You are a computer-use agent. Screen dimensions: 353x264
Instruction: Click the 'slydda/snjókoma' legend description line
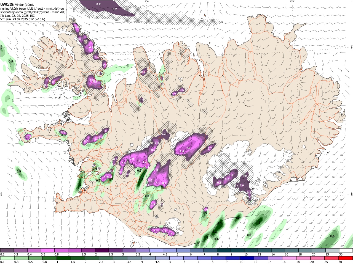pos(33,12)
